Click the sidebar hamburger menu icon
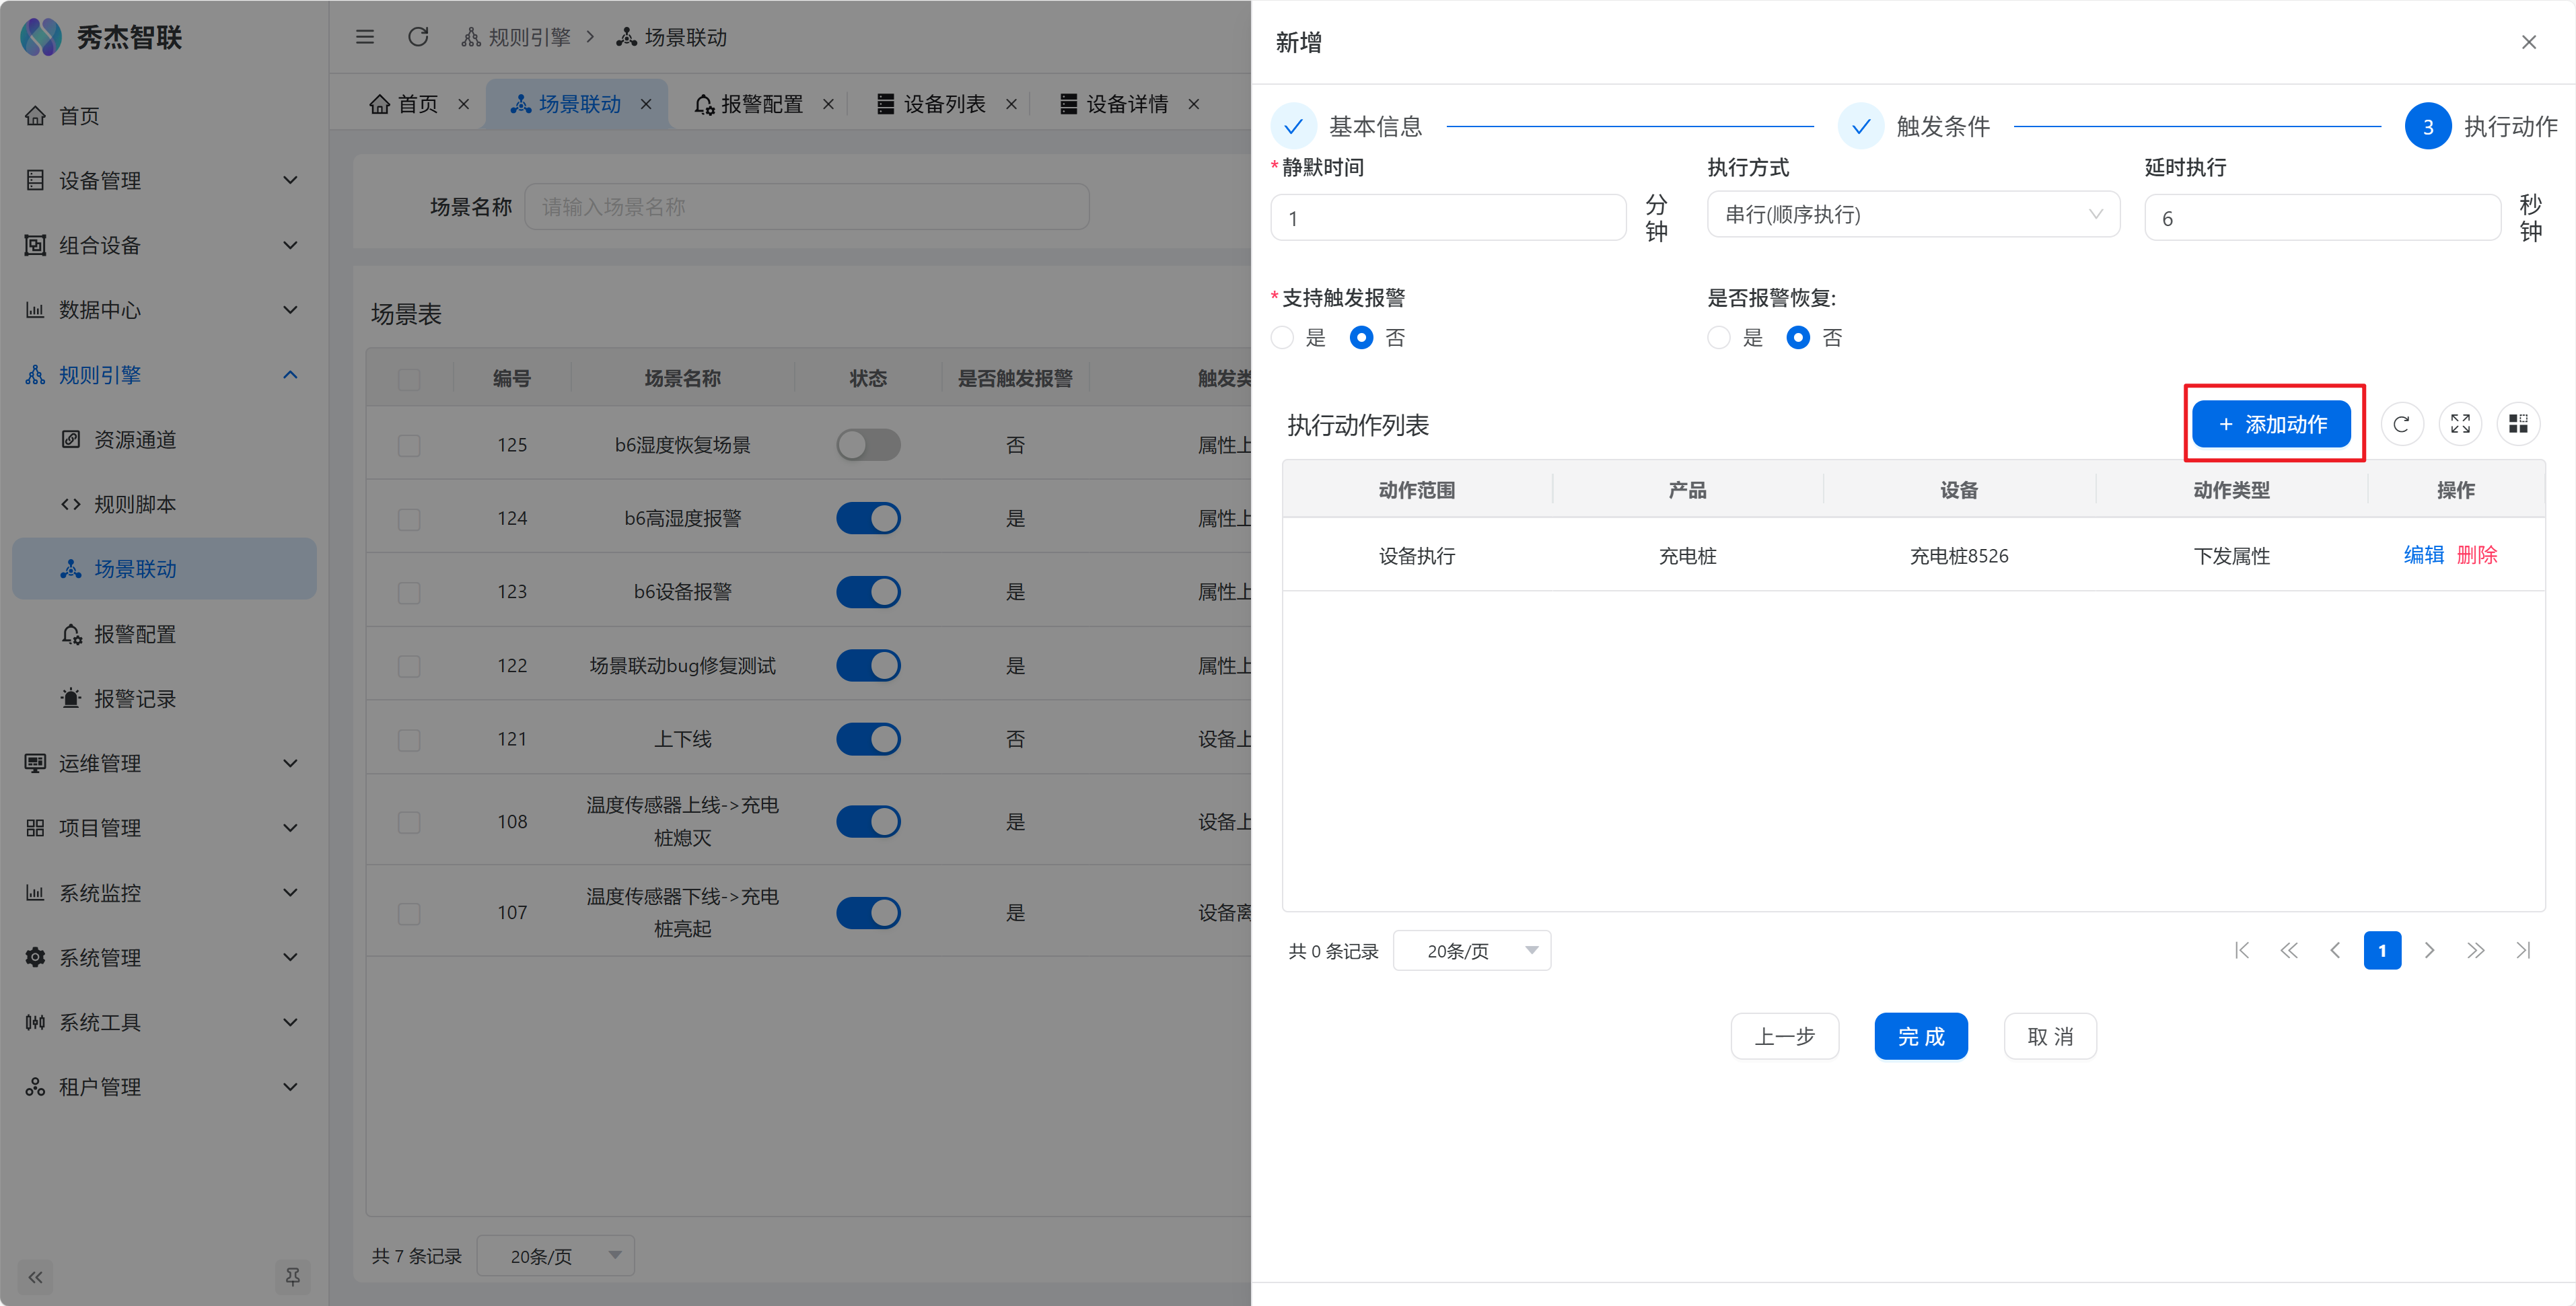The image size is (2576, 1306). (x=365, y=37)
